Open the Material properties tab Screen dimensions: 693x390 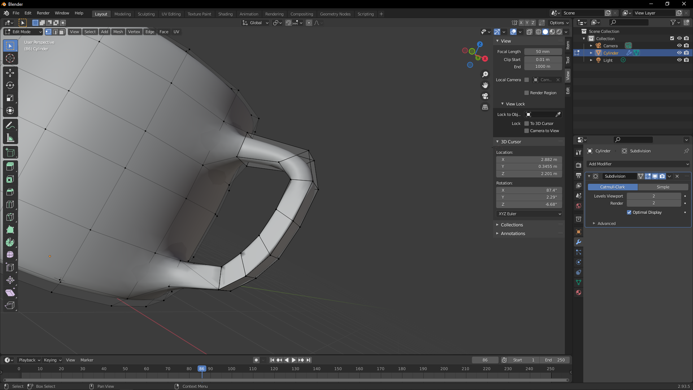579,292
